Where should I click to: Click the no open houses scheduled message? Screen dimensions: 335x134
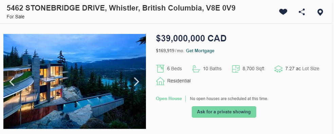coord(229,99)
